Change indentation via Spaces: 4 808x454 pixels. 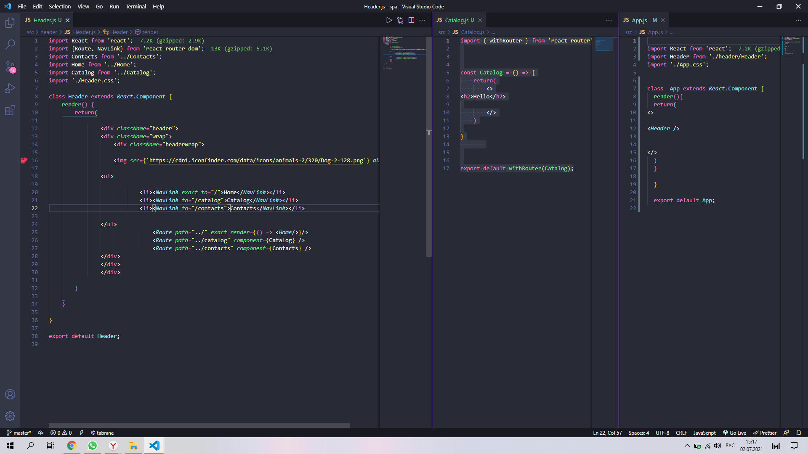pyautogui.click(x=639, y=433)
